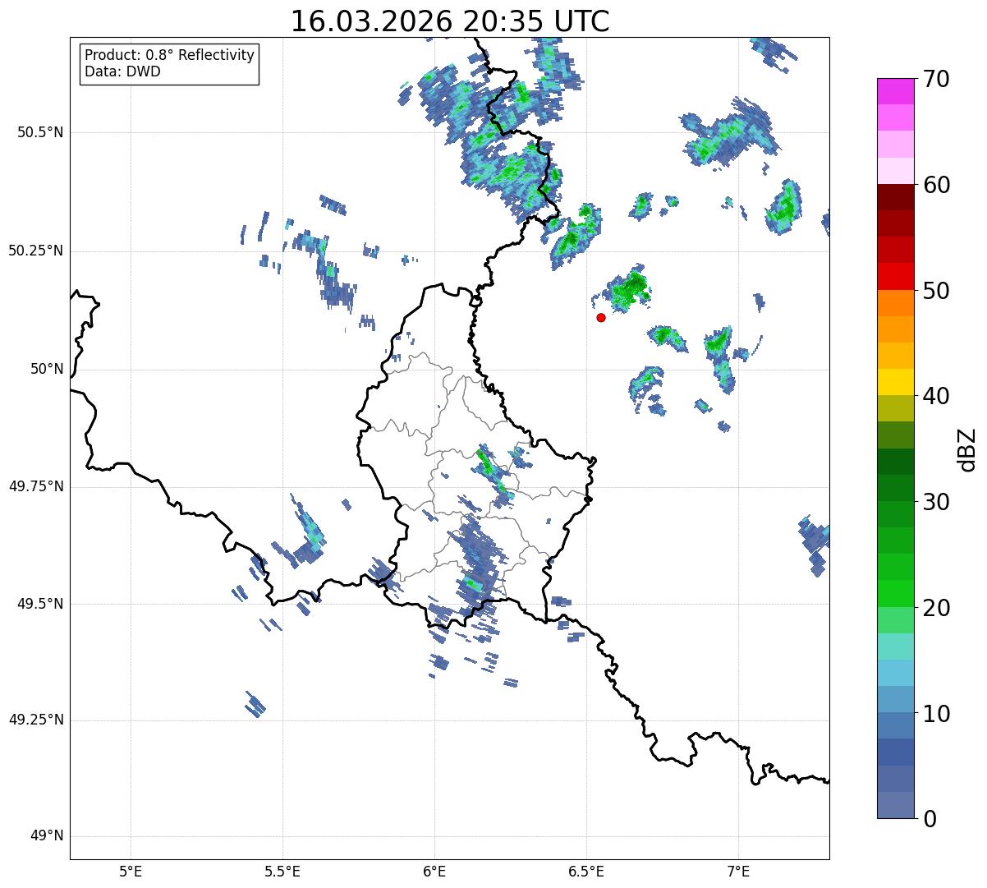The width and height of the screenshot is (987, 888).
Task: Click the 7°E longitude label
Action: pyautogui.click(x=738, y=871)
